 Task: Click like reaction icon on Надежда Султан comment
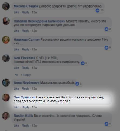[106, 48]
